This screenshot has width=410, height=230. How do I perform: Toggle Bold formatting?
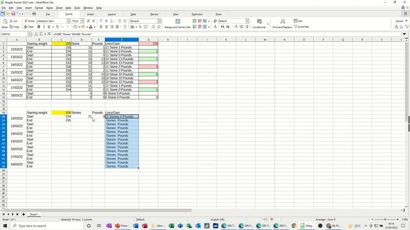click(x=38, y=27)
